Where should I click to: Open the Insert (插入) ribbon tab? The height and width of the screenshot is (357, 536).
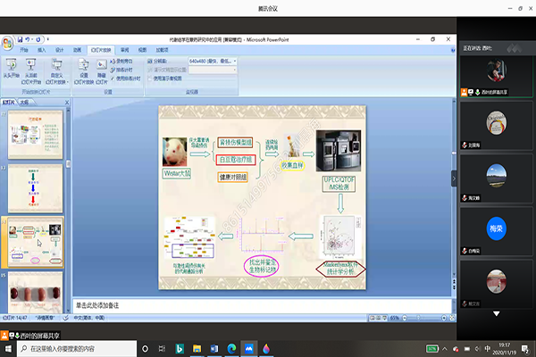click(x=42, y=51)
